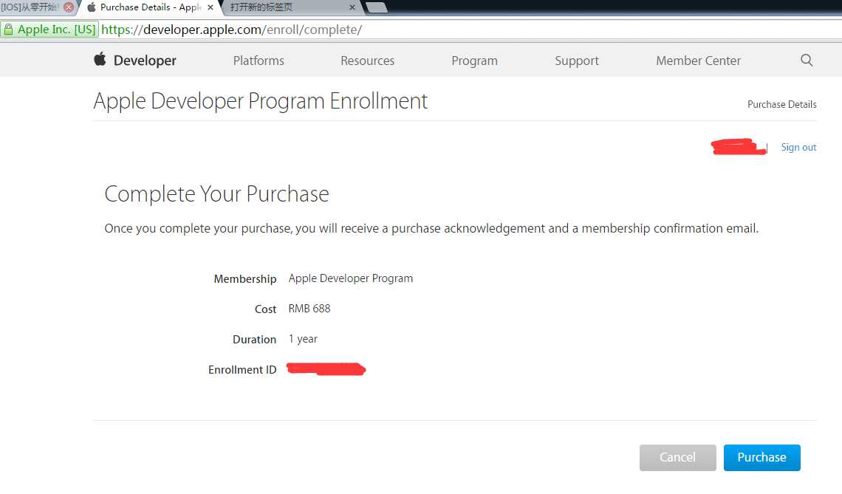The height and width of the screenshot is (494, 842).
Task: Click the 1 year duration value
Action: tap(303, 340)
